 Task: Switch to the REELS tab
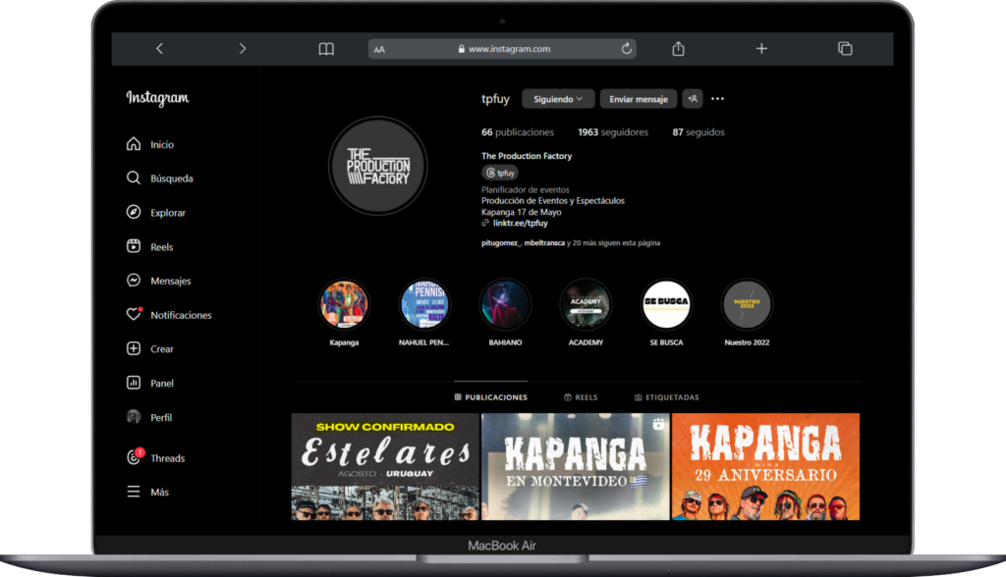pos(581,397)
